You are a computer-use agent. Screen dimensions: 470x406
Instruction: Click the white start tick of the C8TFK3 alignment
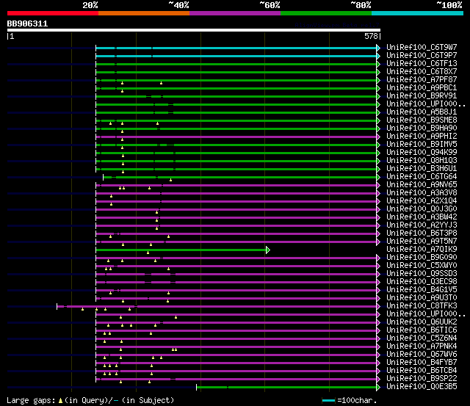click(x=57, y=306)
